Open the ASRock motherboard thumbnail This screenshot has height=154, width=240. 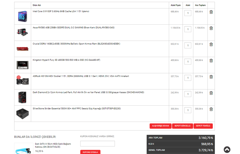[x=22, y=80]
